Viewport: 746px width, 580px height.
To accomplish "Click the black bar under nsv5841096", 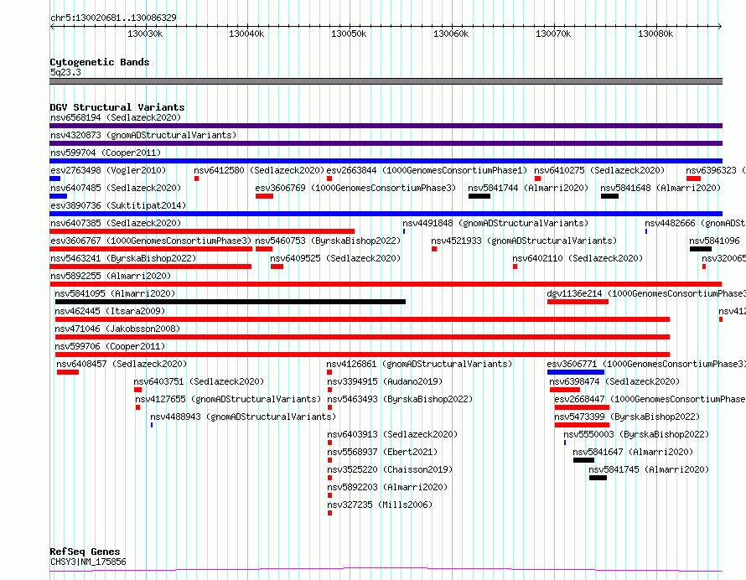I will pyautogui.click(x=701, y=249).
